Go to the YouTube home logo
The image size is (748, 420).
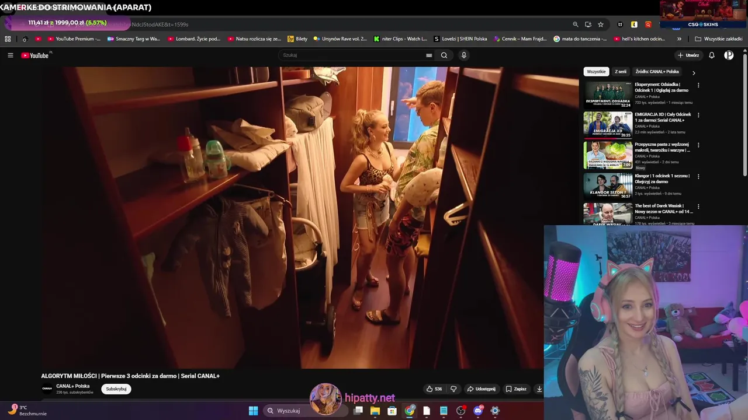coord(35,55)
